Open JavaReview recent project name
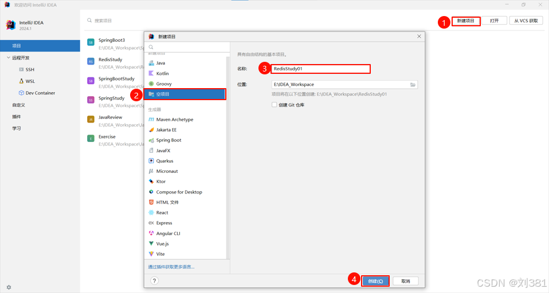 point(110,117)
